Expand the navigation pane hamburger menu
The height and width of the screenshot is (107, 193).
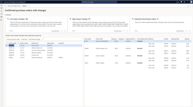pos(2,5)
